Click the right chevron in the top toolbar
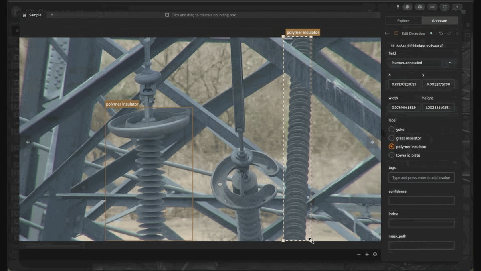The image size is (481, 271). click(x=457, y=7)
